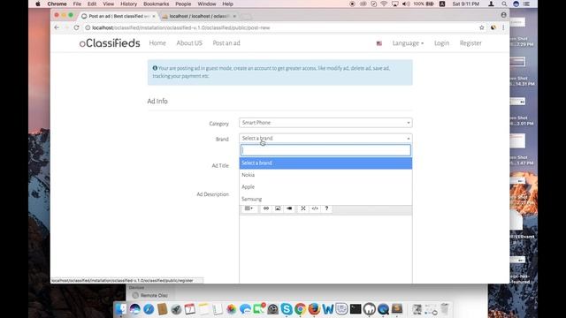Open the Trash in the dock
This screenshot has width=566, height=318.
[x=445, y=309]
